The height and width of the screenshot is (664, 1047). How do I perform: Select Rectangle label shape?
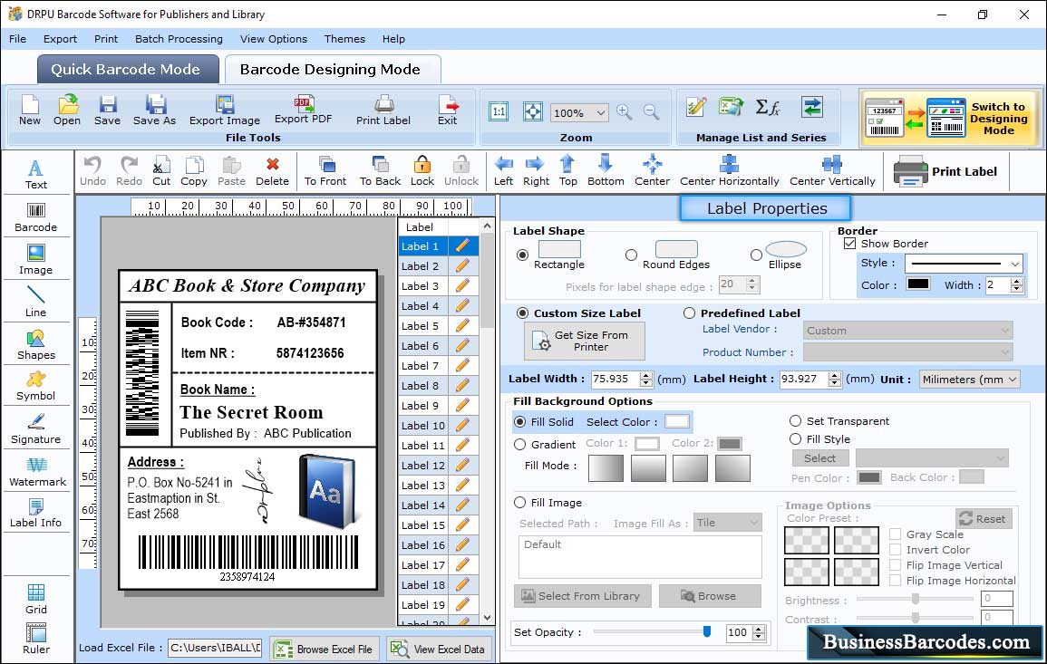[x=522, y=255]
